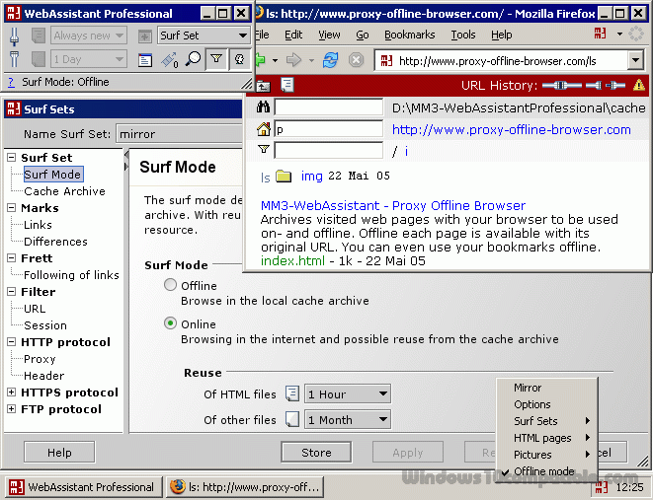Click the Firefox Forward arrow

click(294, 60)
